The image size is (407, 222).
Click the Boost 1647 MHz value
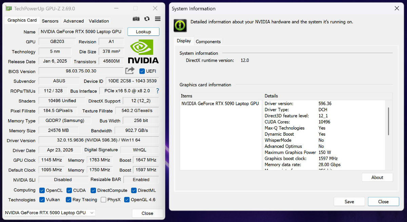(146, 160)
